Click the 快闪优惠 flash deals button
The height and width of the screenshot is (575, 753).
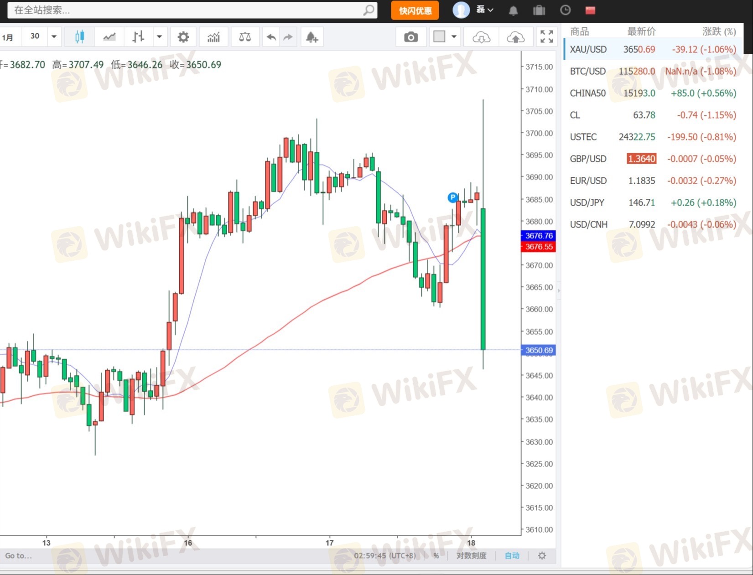415,10
